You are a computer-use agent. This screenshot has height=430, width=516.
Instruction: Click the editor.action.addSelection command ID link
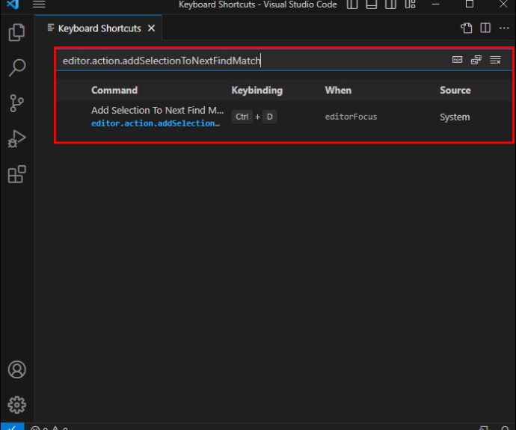pyautogui.click(x=156, y=123)
